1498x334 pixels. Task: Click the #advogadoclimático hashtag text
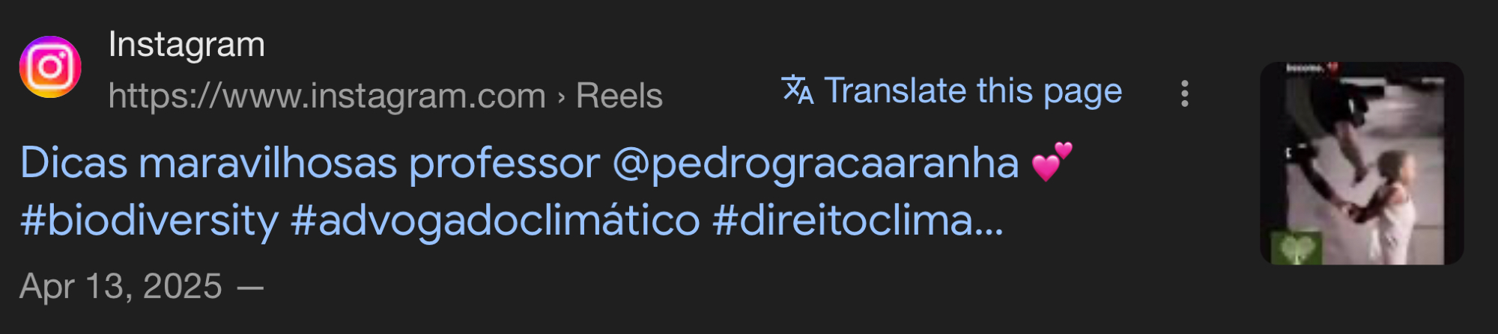[495, 220]
